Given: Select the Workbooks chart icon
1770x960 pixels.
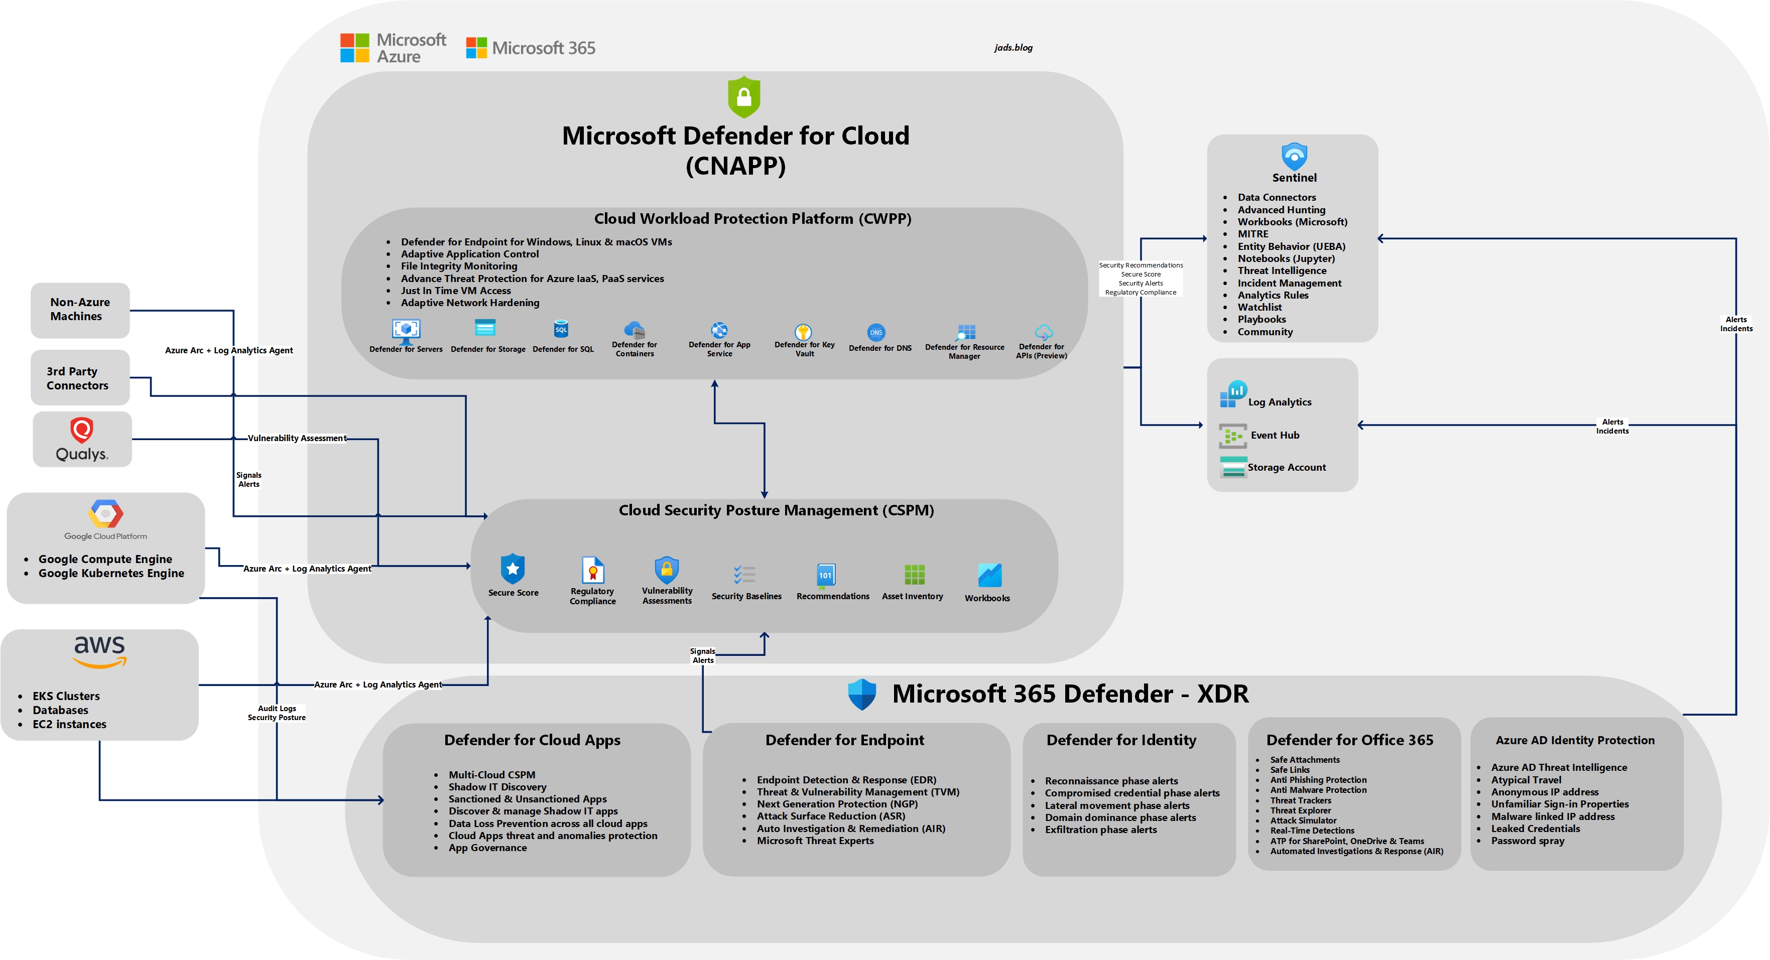Looking at the screenshot, I should point(989,576).
